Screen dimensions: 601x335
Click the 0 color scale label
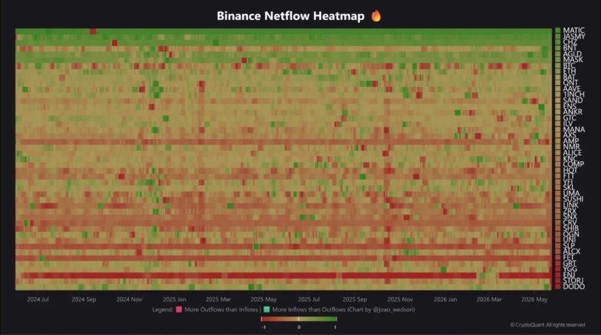point(299,327)
